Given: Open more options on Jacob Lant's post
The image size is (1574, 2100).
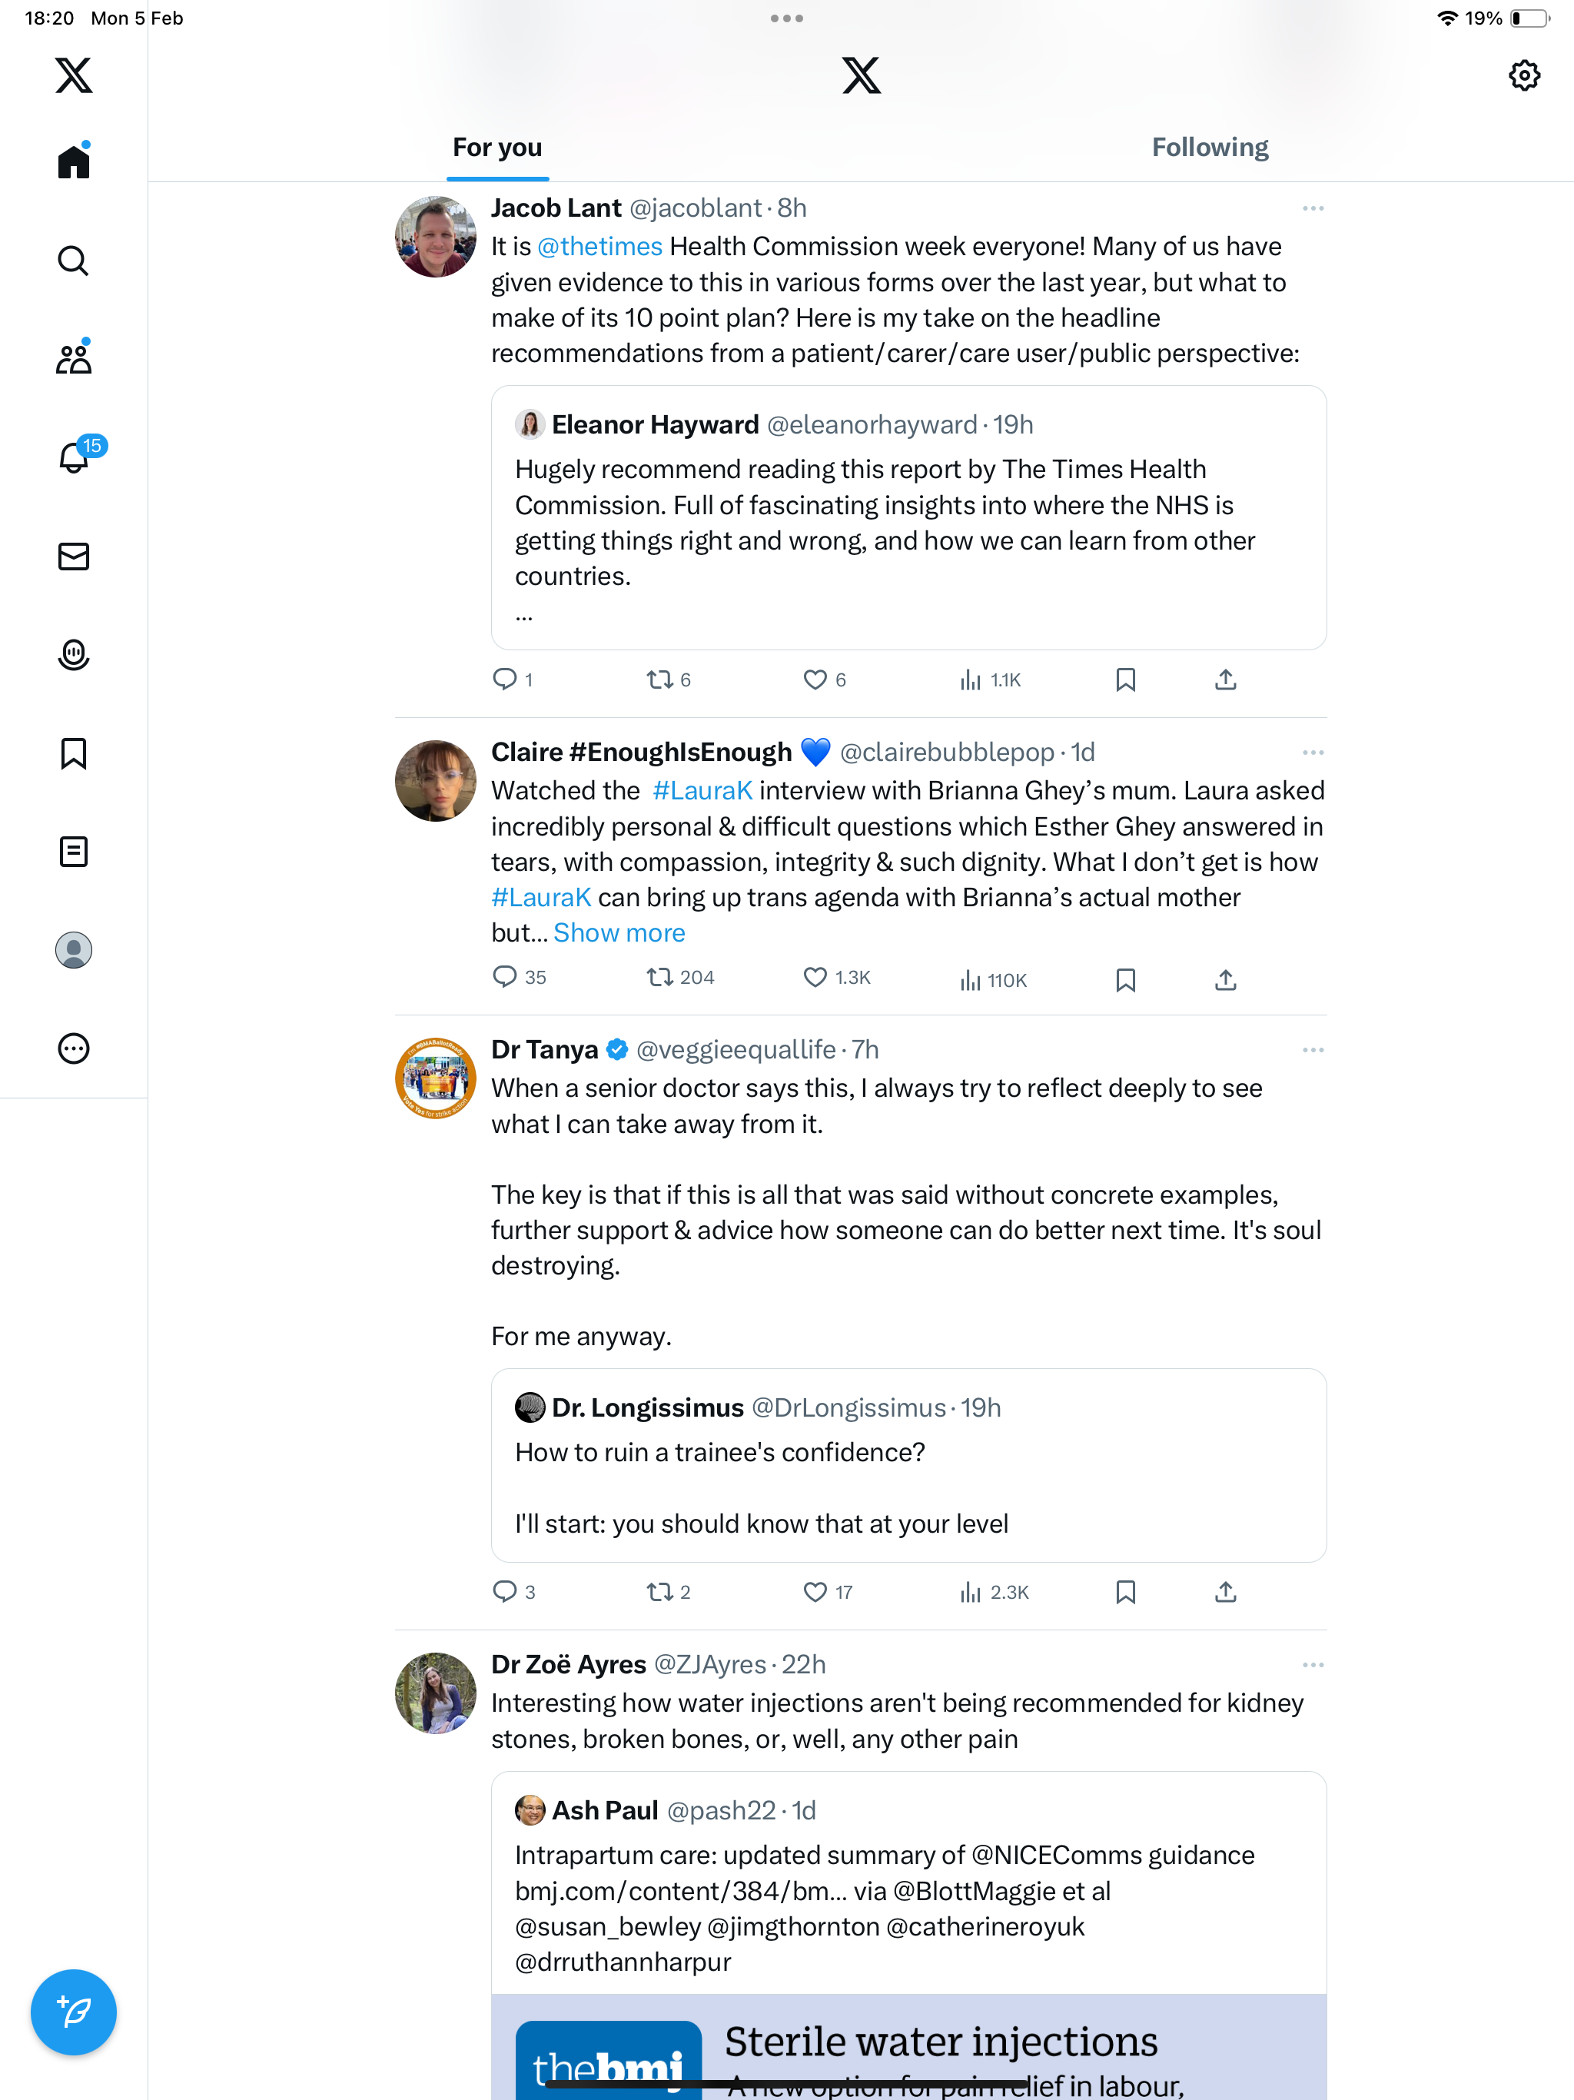Looking at the screenshot, I should click(1313, 208).
